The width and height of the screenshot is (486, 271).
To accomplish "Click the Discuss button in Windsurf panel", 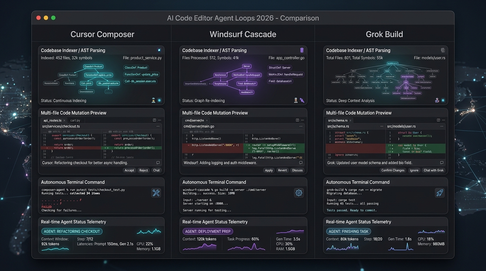I will click(297, 170).
